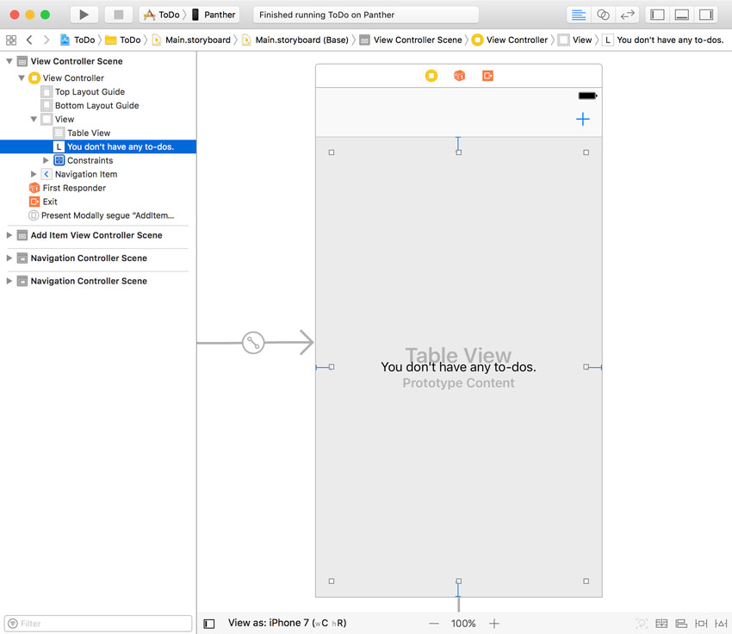Select Table View in outline

(88, 133)
